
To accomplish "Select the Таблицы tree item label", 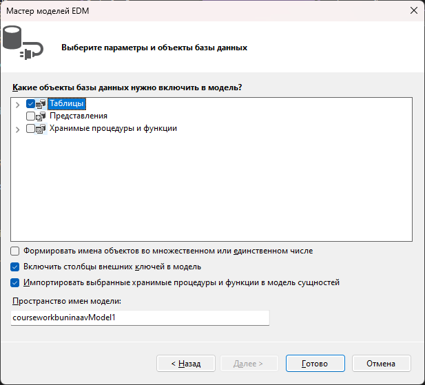I will point(67,104).
